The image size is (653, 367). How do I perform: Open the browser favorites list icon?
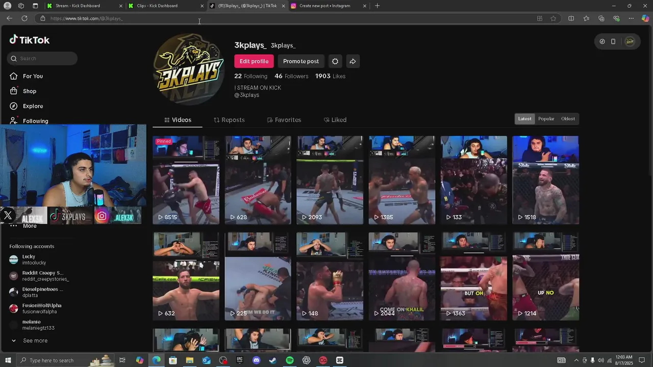(x=586, y=18)
